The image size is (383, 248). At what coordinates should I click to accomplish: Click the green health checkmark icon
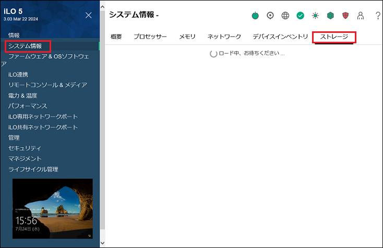coord(300,16)
